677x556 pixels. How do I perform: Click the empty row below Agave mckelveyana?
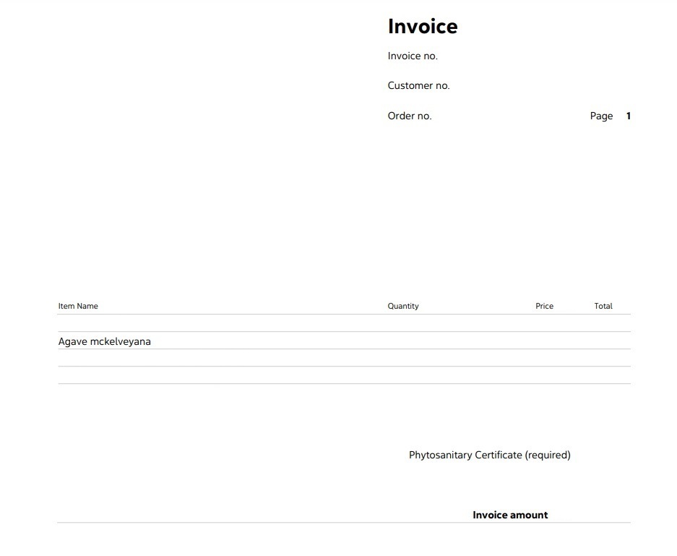(x=344, y=358)
